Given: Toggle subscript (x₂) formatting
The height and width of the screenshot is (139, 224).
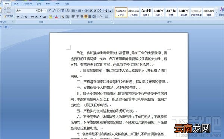Looking at the screenshot, I should tap(36, 16).
